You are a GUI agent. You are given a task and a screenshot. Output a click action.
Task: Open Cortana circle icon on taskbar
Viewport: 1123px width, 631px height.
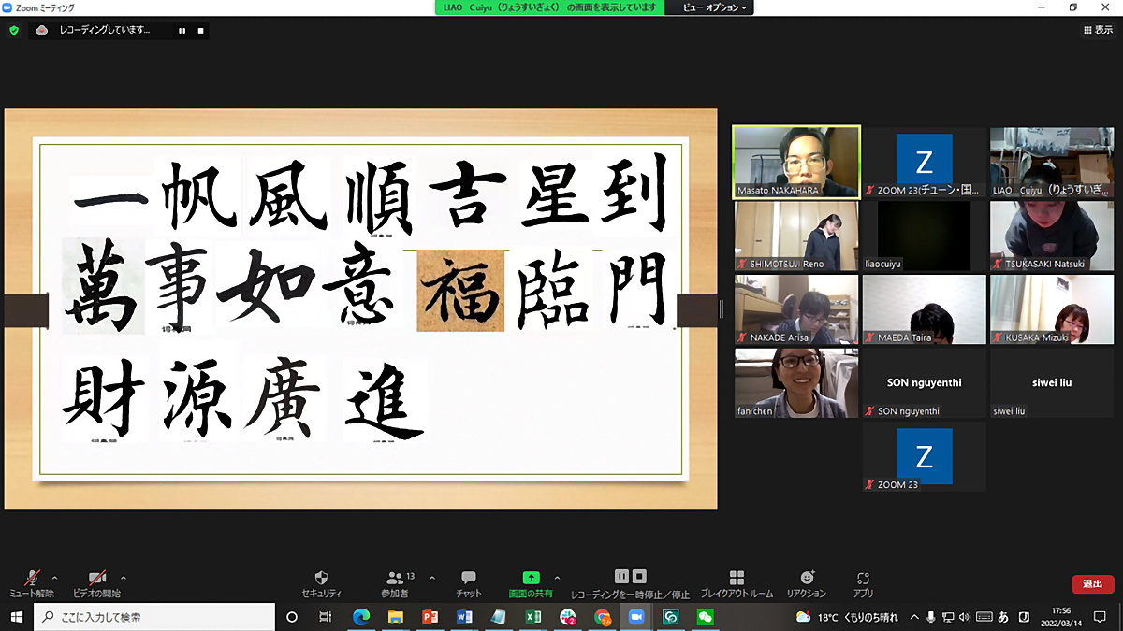tap(292, 617)
